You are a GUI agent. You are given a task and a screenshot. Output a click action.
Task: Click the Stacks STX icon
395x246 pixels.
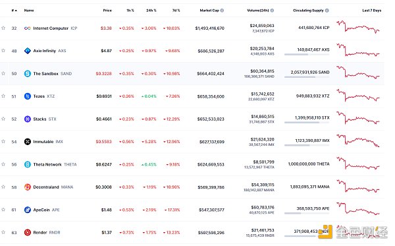[27, 119]
